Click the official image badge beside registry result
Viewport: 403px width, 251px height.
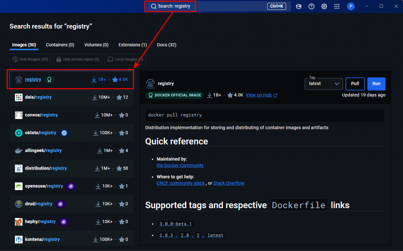(49, 80)
